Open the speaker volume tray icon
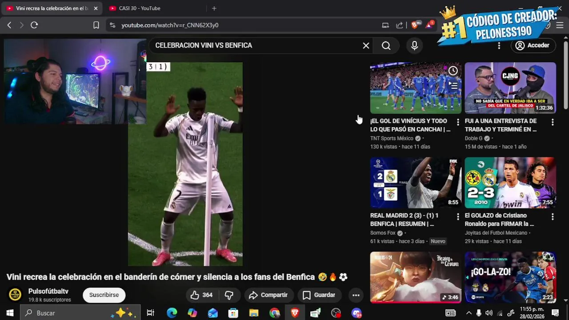569x320 pixels. click(489, 313)
